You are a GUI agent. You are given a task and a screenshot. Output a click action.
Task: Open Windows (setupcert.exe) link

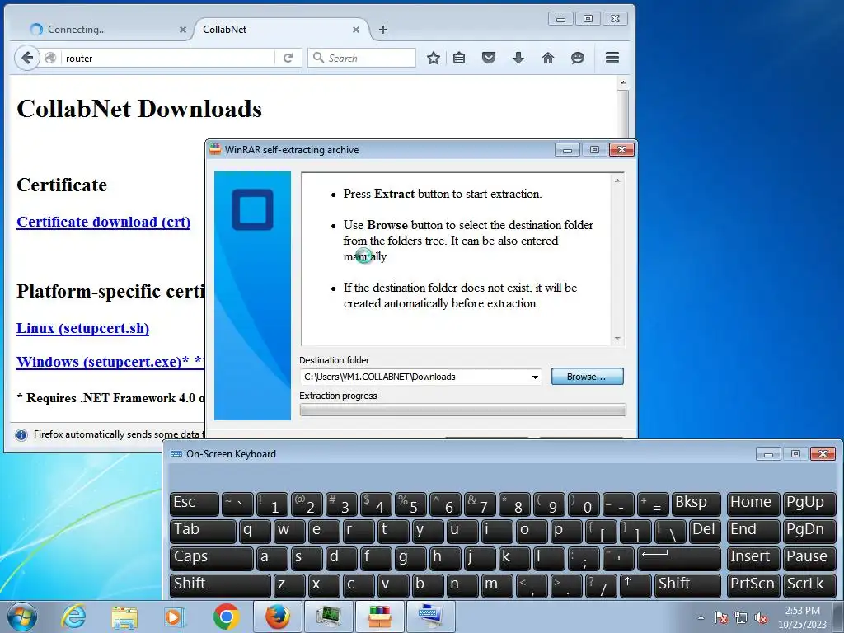coord(110,362)
